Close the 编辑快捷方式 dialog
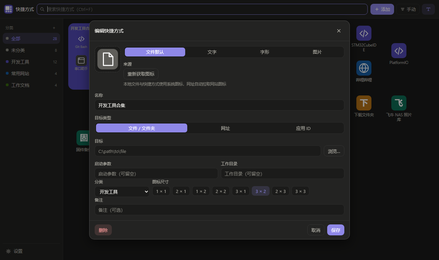This screenshot has width=439, height=260. [339, 31]
